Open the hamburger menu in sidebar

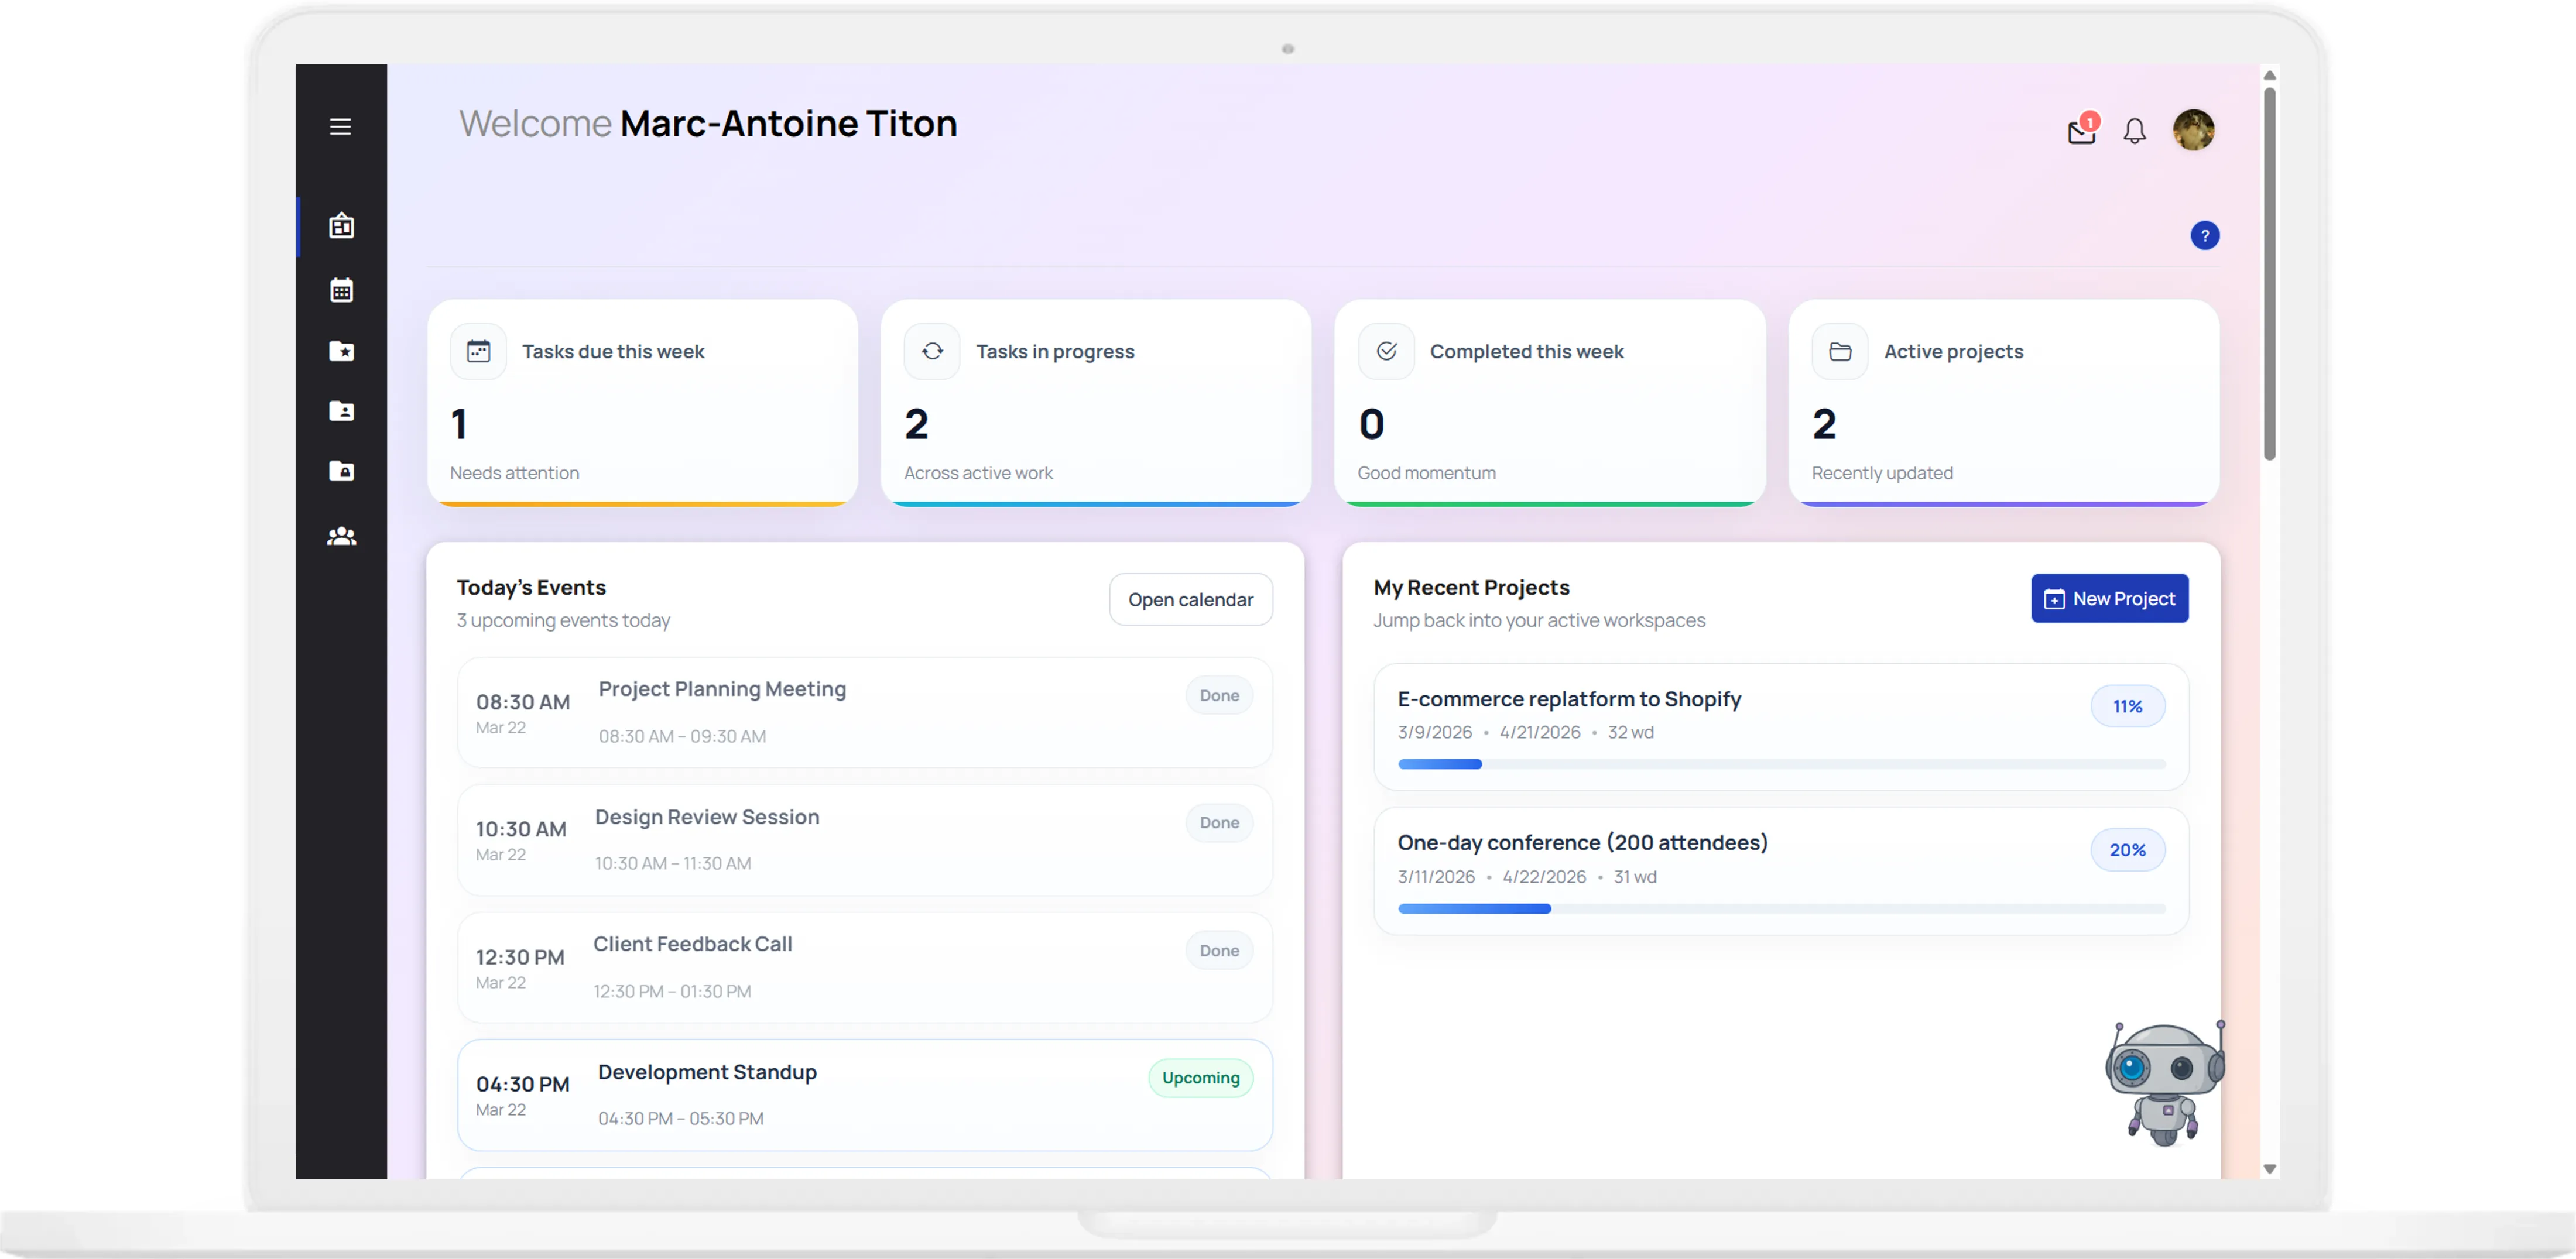click(340, 126)
